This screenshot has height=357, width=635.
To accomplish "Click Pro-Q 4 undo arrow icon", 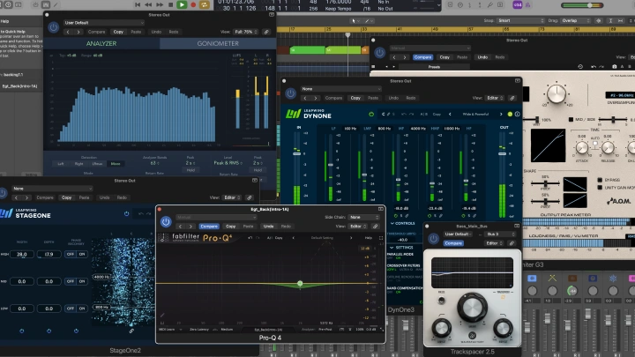I will [x=250, y=238].
